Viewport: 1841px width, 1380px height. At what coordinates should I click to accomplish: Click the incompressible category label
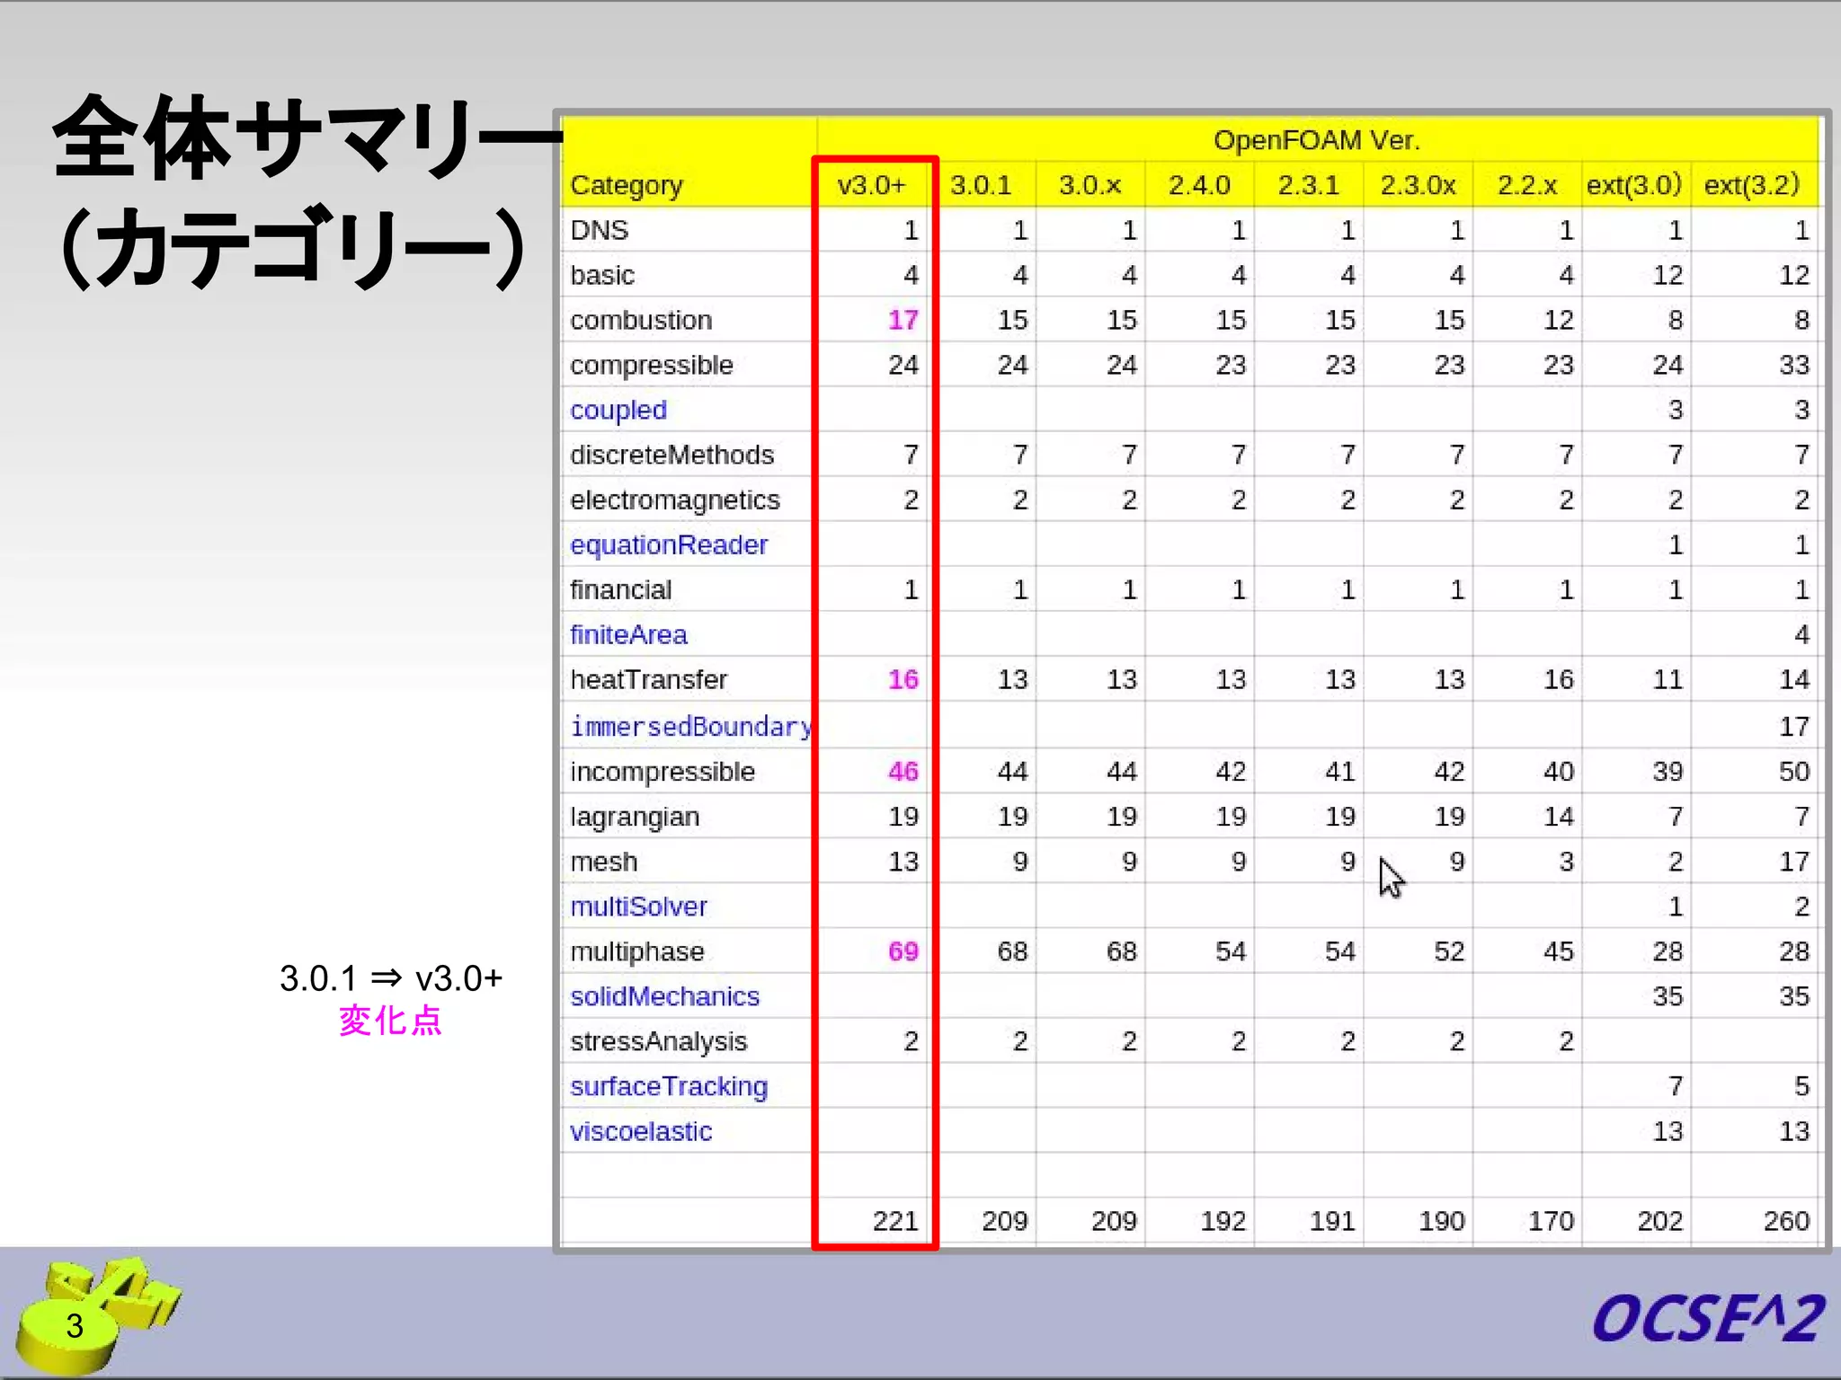[x=663, y=772]
